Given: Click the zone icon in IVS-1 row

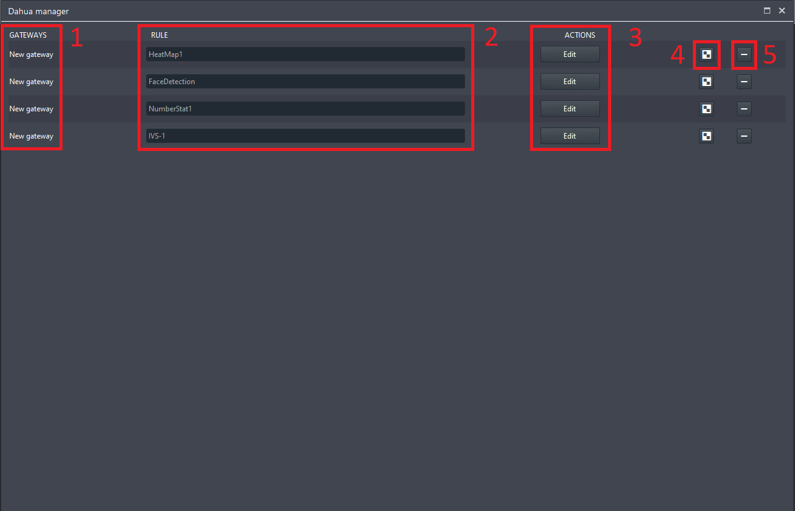Looking at the screenshot, I should coord(706,136).
